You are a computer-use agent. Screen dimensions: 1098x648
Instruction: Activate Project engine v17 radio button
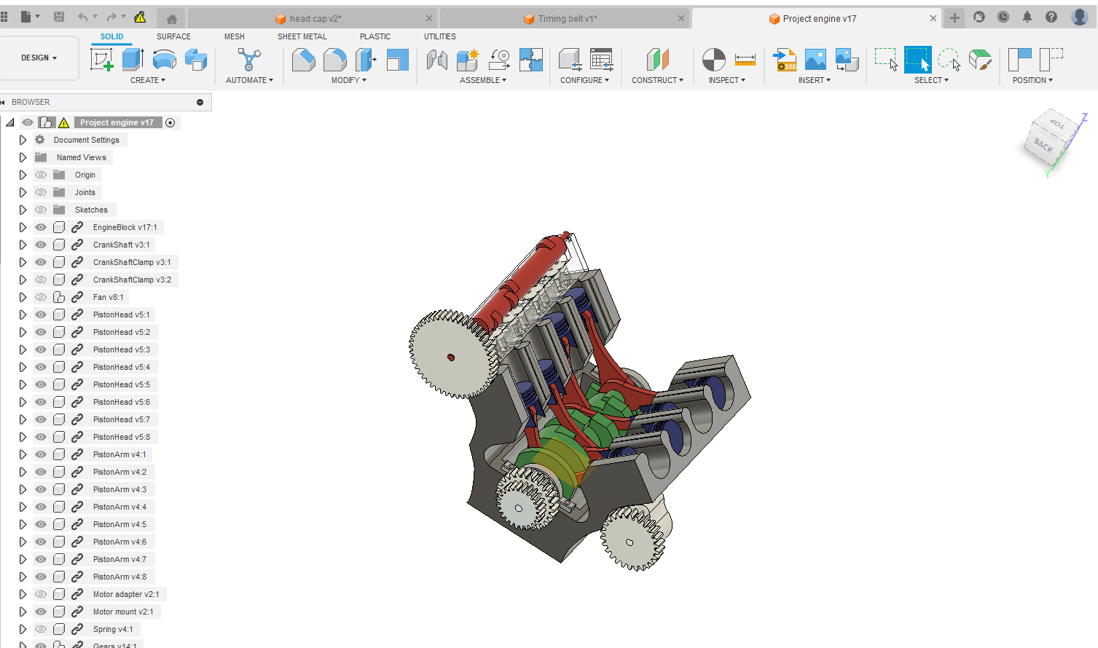pyautogui.click(x=170, y=122)
